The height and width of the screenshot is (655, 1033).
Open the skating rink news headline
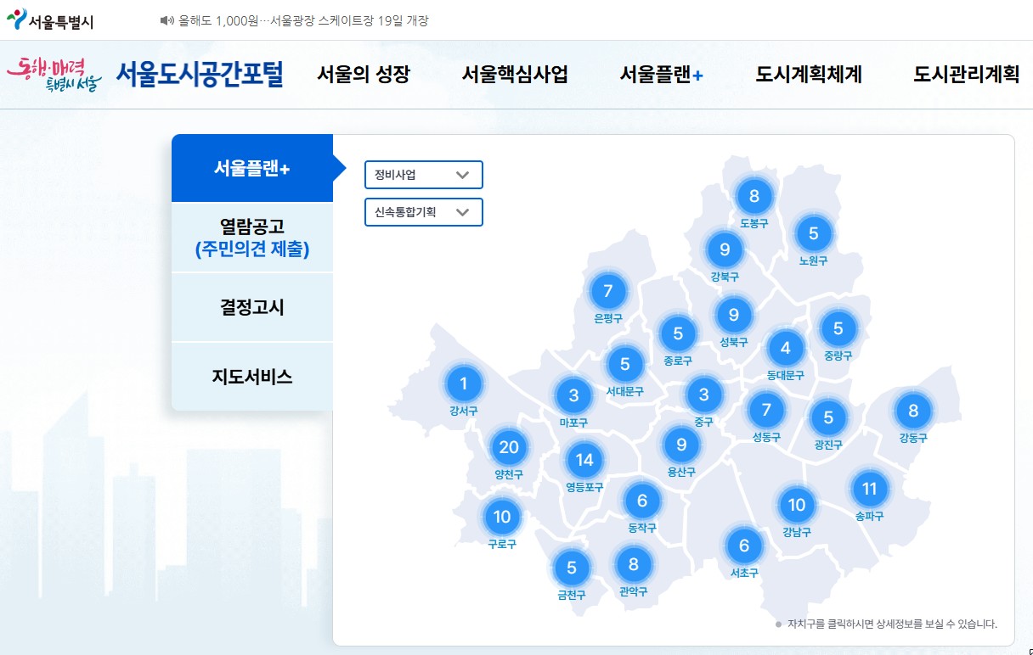303,20
